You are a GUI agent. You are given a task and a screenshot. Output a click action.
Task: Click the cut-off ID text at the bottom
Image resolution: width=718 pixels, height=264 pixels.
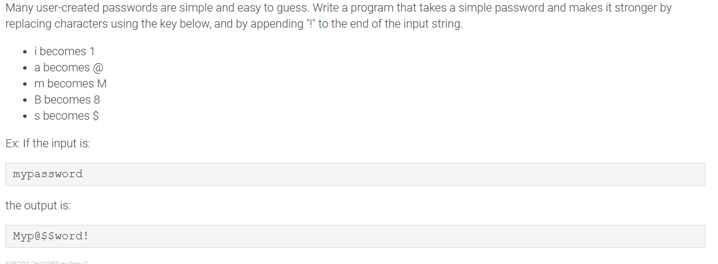[46, 262]
